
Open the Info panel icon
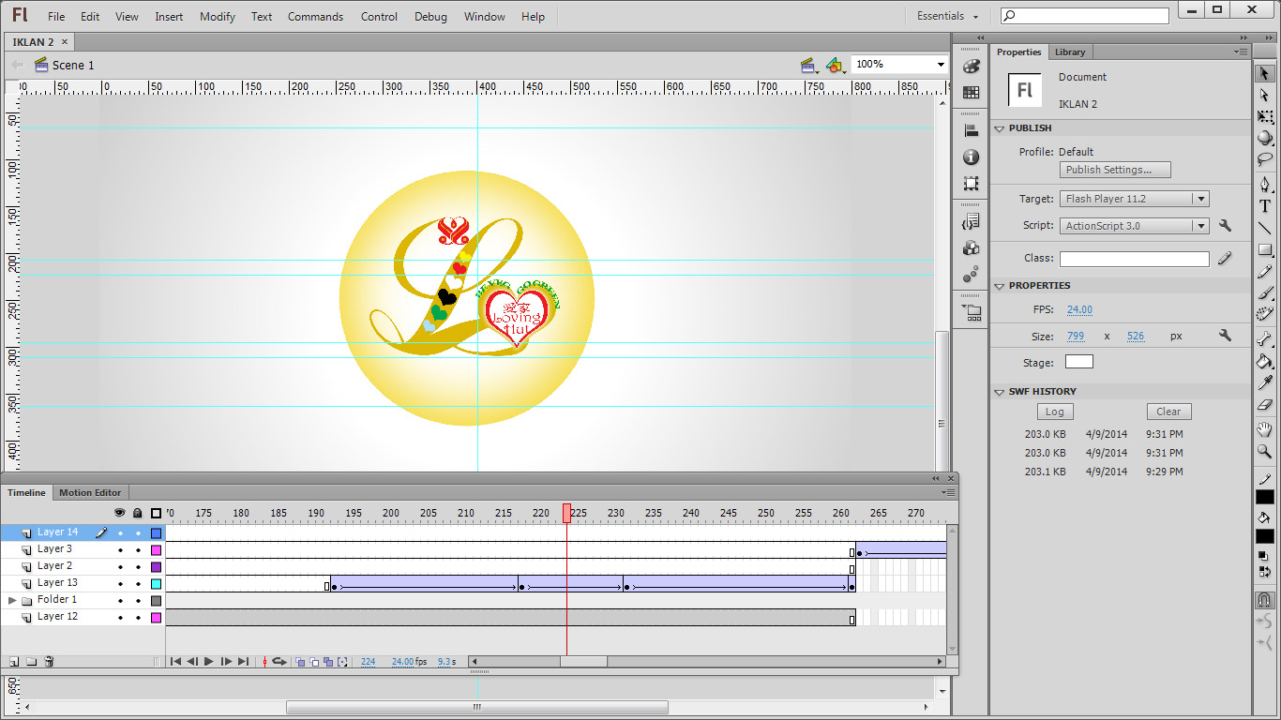point(971,157)
